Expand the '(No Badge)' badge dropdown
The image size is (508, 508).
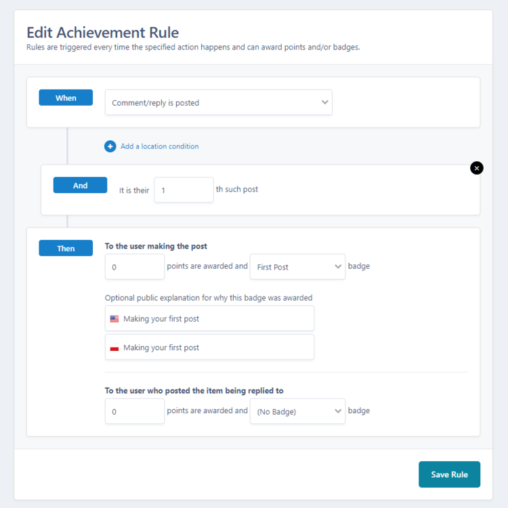click(297, 411)
